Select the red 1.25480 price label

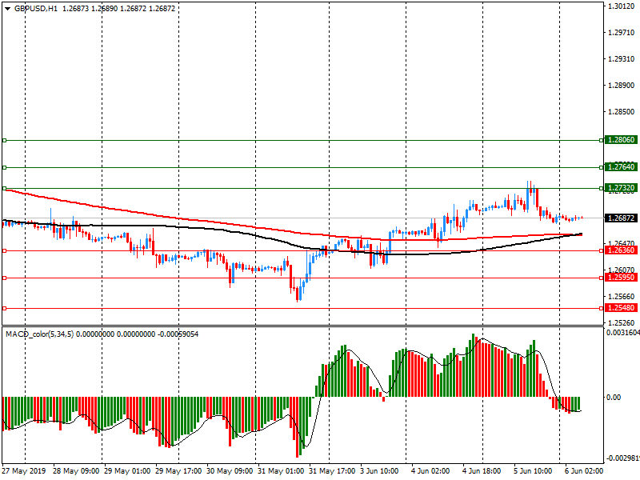tap(621, 308)
